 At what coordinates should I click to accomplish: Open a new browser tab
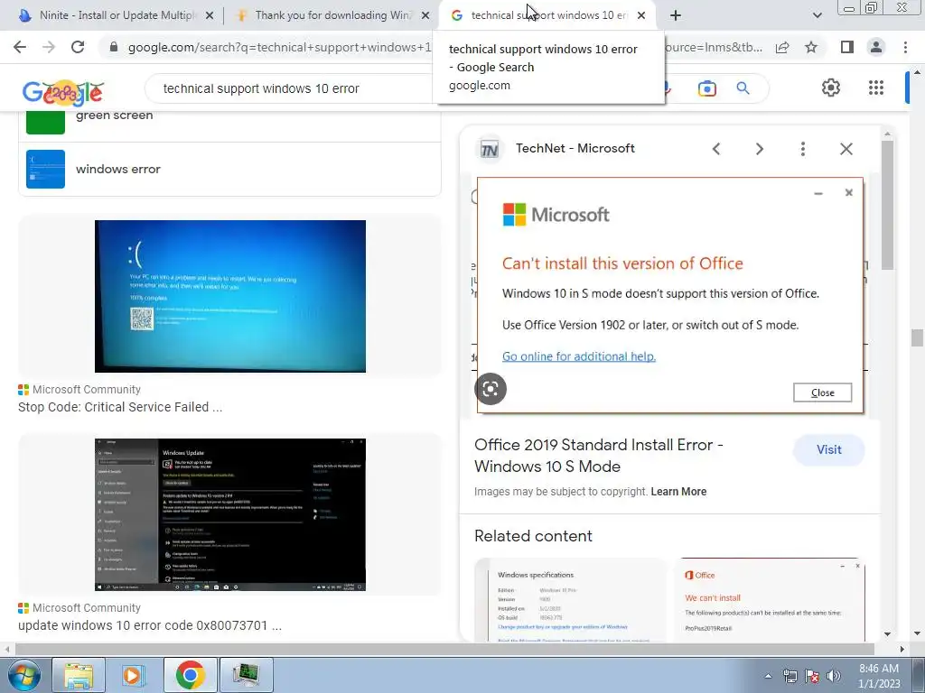(x=676, y=15)
